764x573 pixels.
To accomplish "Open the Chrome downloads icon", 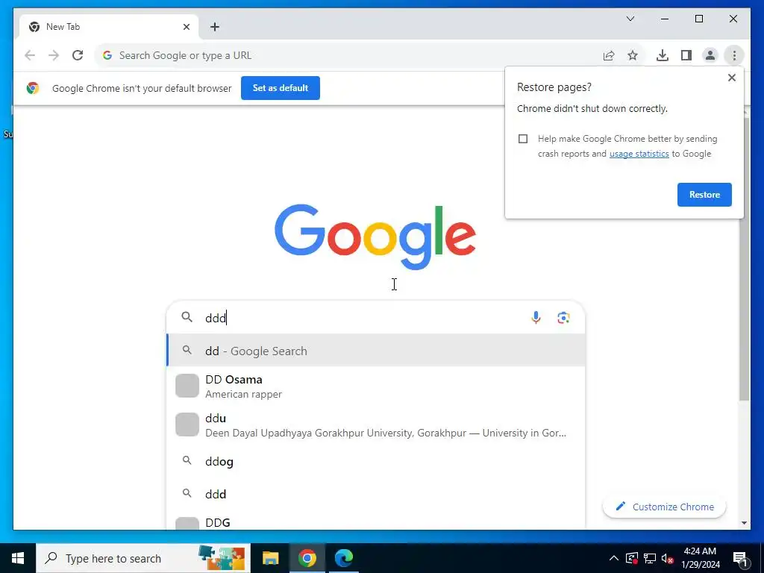I will click(x=663, y=55).
